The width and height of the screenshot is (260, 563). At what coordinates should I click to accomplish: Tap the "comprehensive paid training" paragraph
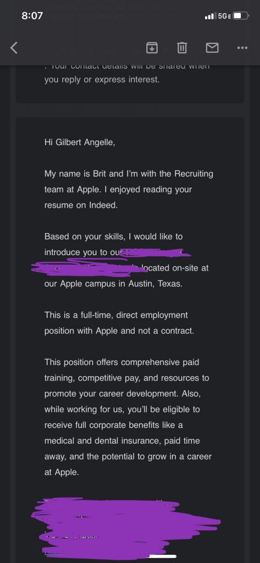pos(128,417)
